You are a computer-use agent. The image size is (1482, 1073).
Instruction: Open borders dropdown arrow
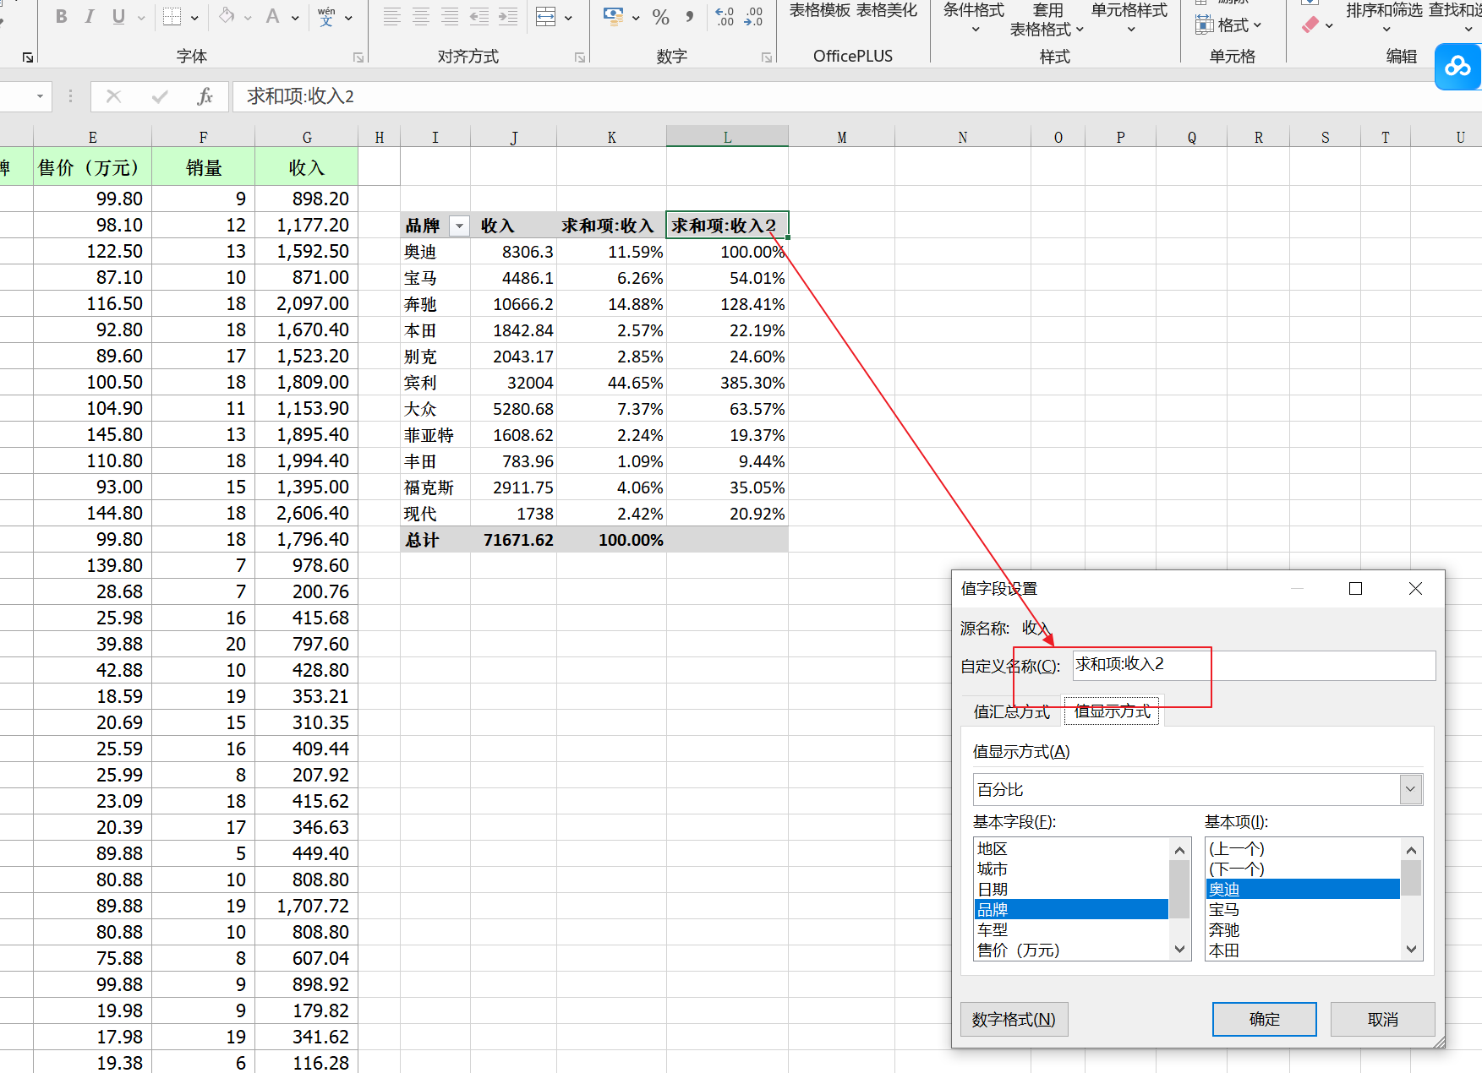[x=194, y=17]
